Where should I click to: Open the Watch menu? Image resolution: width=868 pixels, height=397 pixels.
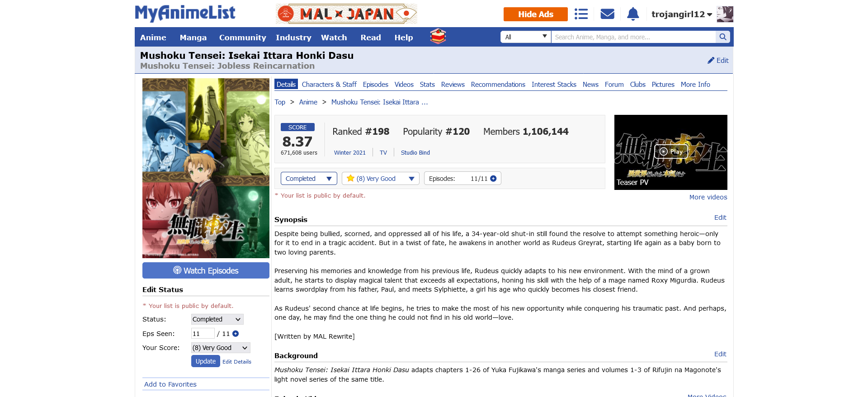pos(334,38)
